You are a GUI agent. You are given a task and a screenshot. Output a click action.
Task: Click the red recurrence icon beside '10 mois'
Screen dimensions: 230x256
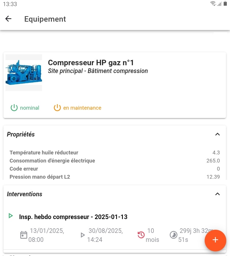coord(141,235)
